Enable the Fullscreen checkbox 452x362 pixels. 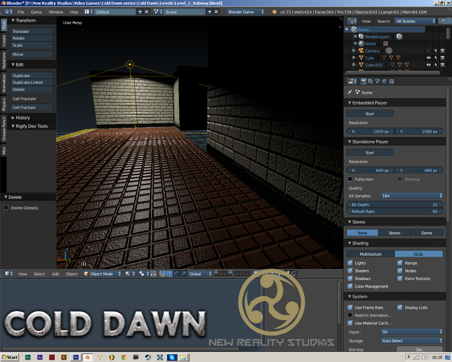click(350, 179)
